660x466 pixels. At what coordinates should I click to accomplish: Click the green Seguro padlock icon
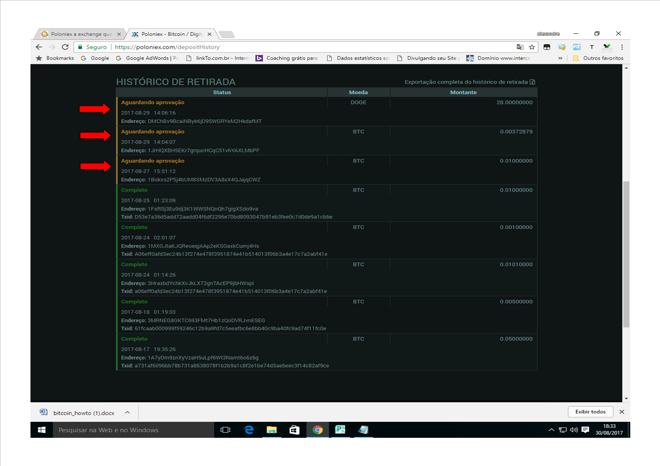80,47
